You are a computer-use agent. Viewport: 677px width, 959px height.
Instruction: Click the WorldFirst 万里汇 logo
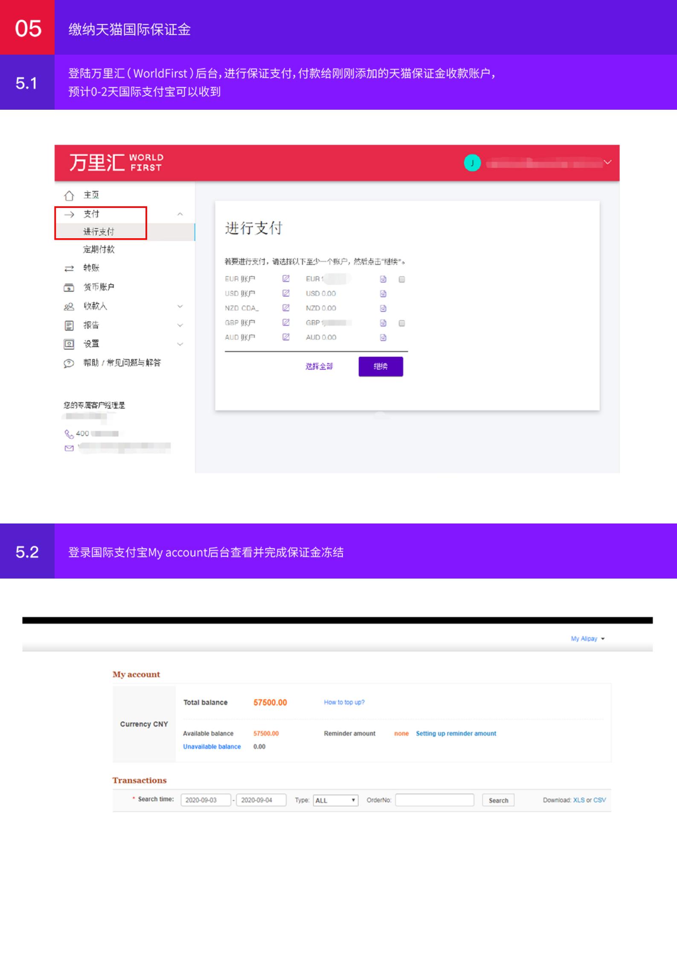click(116, 163)
